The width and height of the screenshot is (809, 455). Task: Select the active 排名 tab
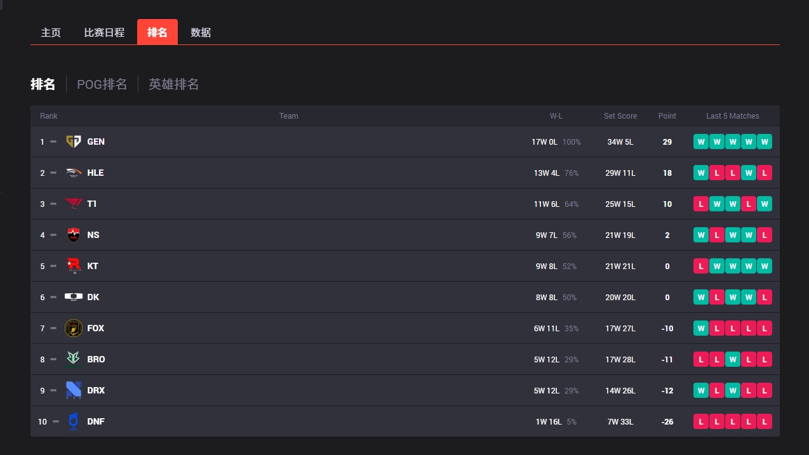pyautogui.click(x=157, y=32)
